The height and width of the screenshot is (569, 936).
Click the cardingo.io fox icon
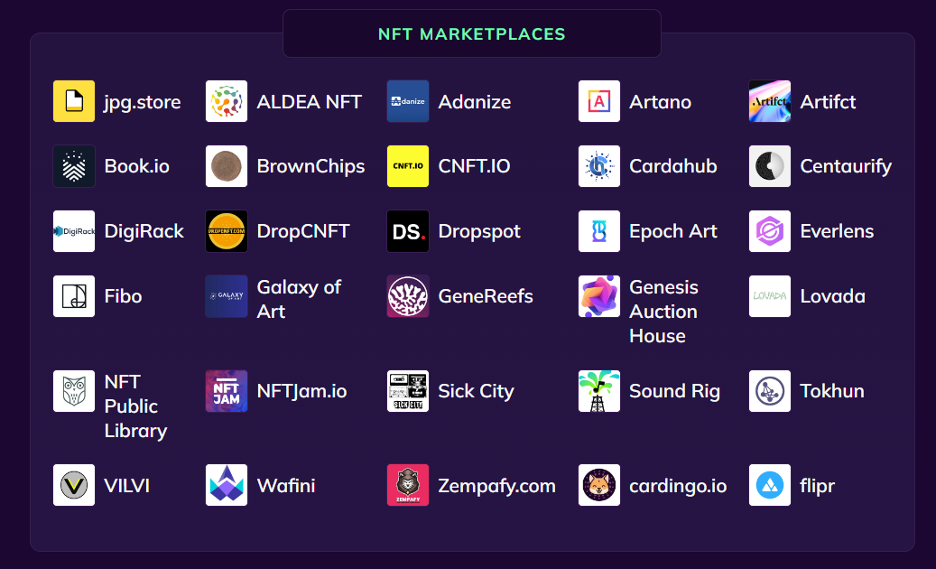click(x=599, y=486)
